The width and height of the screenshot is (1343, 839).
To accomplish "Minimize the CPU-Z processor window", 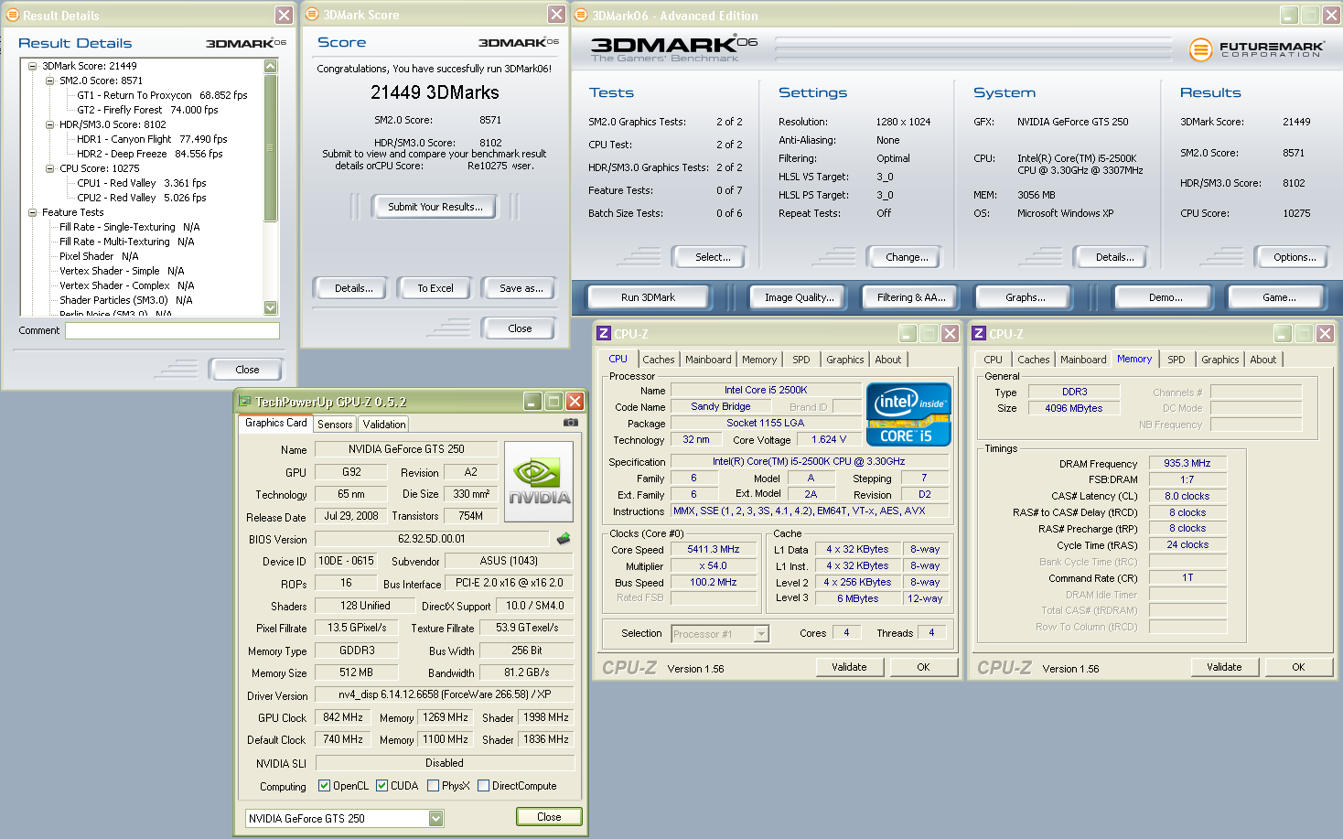I will coord(908,334).
